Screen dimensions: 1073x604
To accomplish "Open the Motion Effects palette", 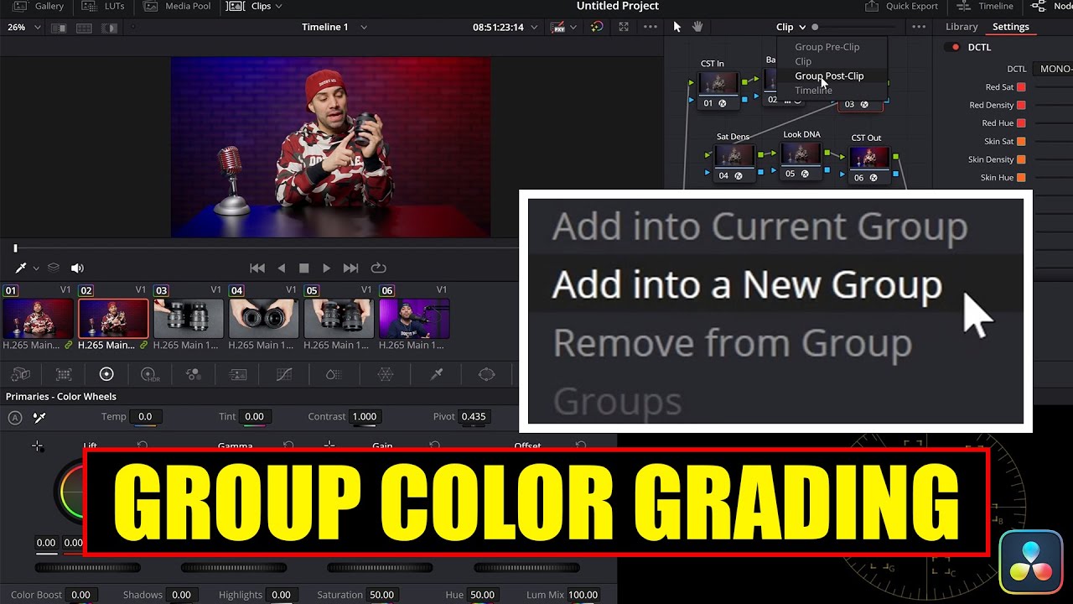I will coord(238,374).
